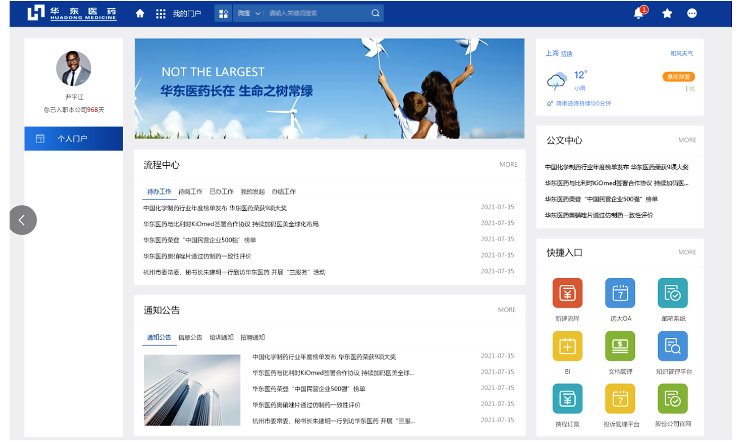Open 文档管理 shortcut icon

tap(620, 346)
